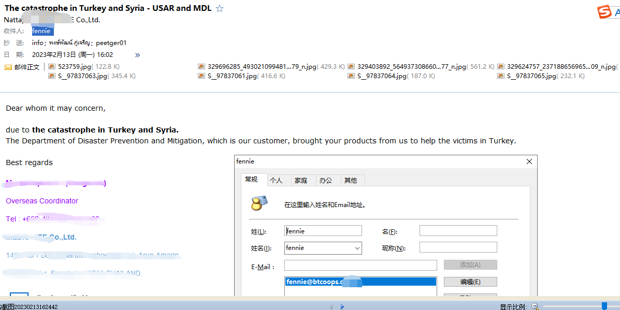Open the 329624757 jpg attachment
Image resolution: width=620 pixels, height=310 pixels.
coord(557,67)
